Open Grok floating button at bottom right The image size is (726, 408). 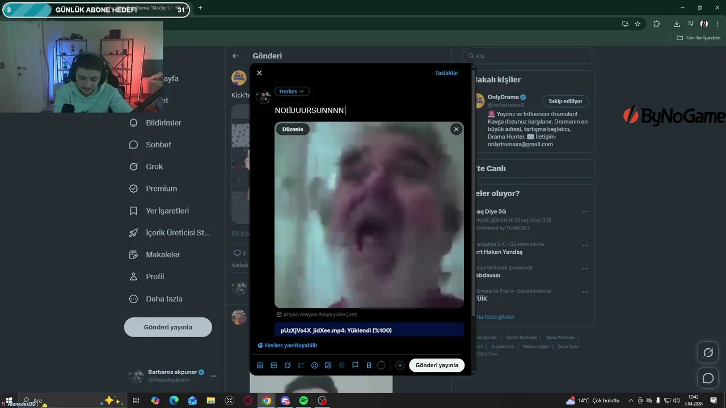[x=708, y=352]
